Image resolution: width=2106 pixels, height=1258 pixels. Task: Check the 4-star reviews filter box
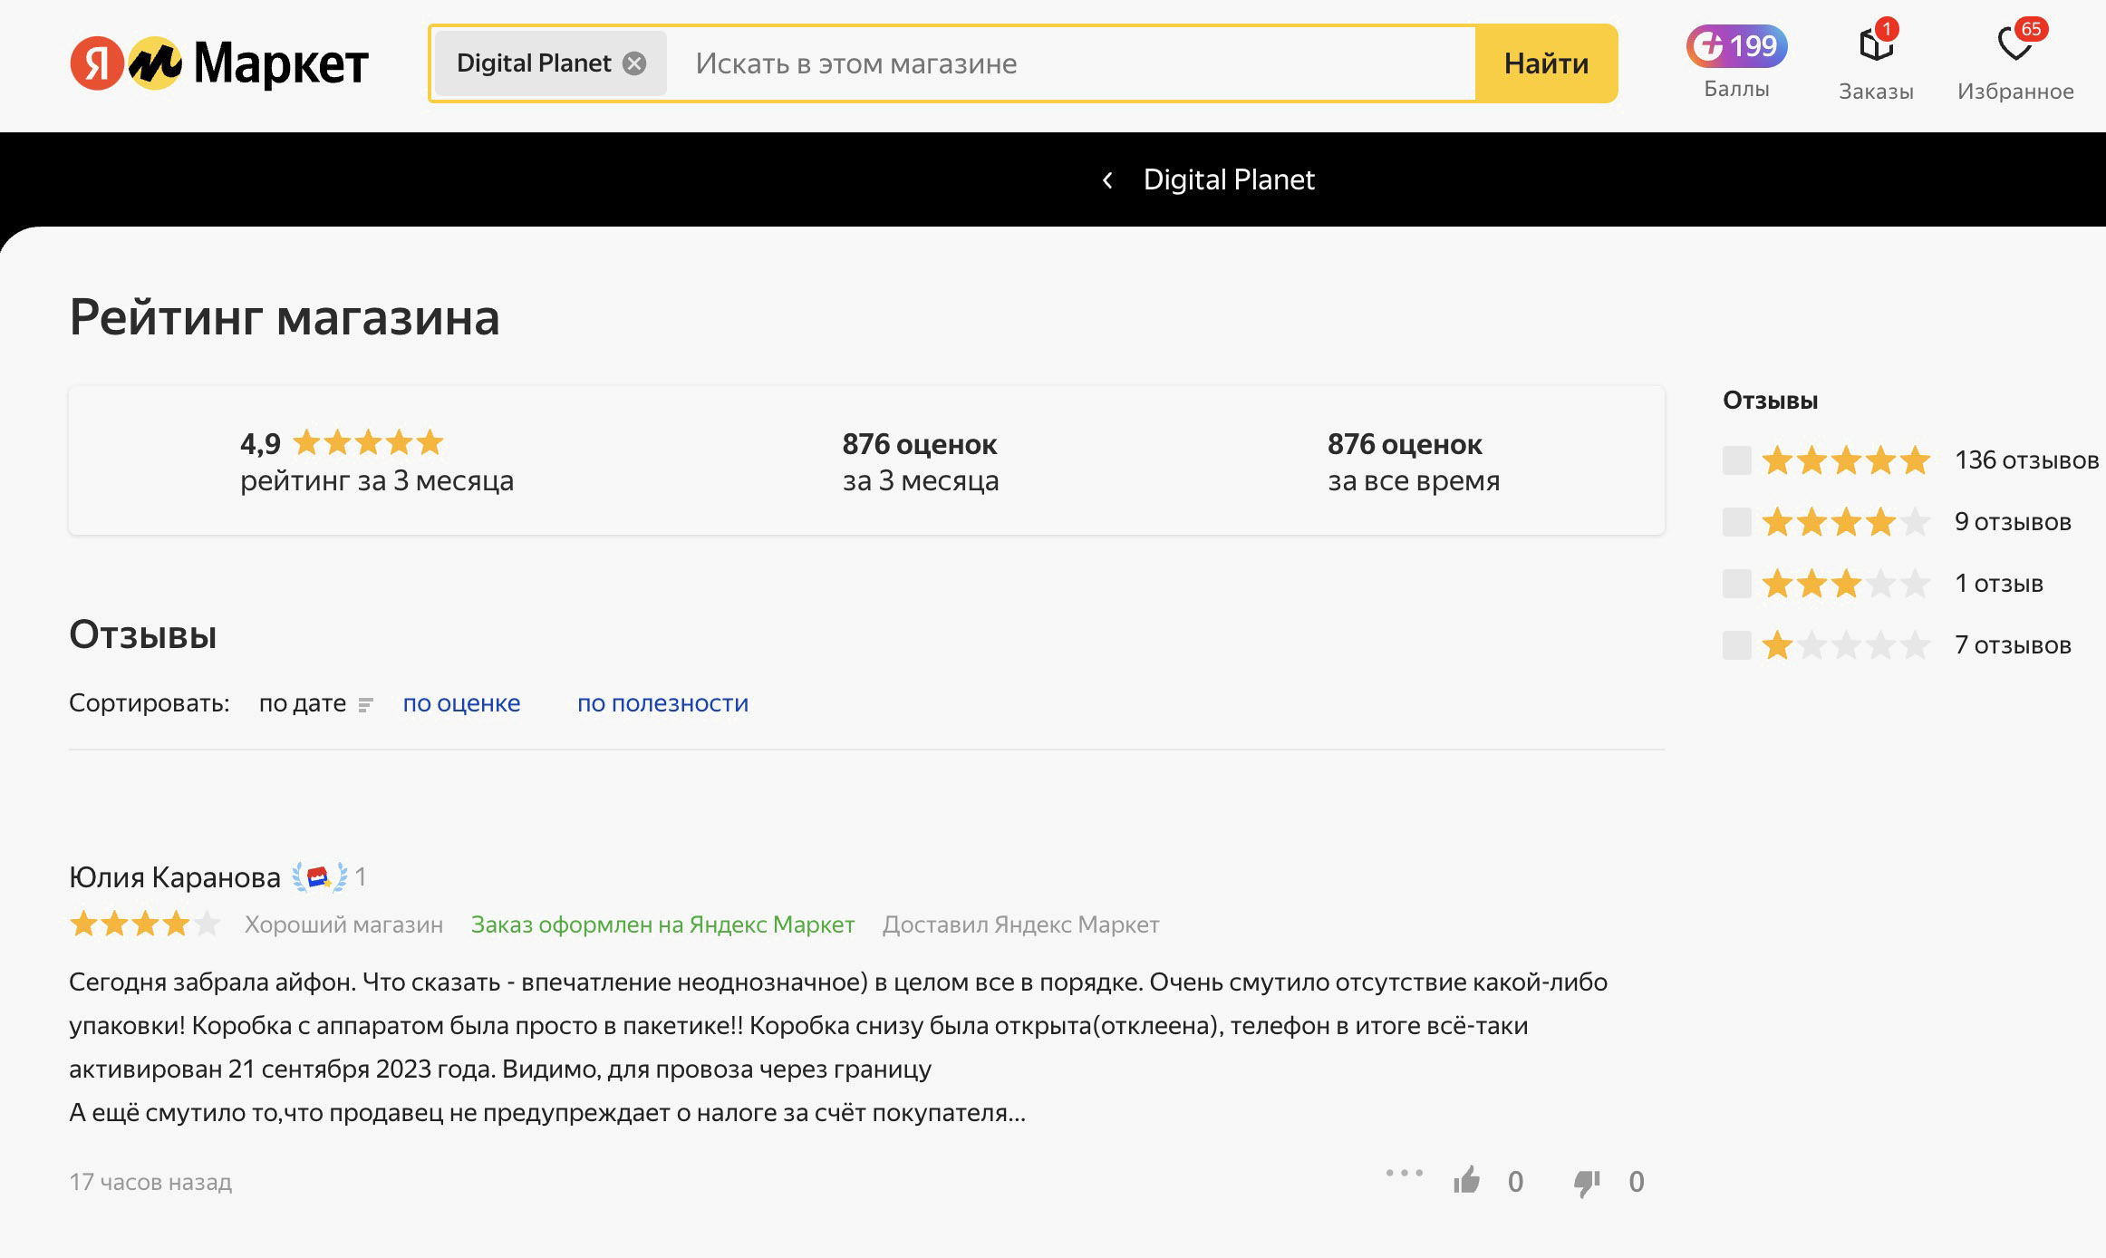1736,522
